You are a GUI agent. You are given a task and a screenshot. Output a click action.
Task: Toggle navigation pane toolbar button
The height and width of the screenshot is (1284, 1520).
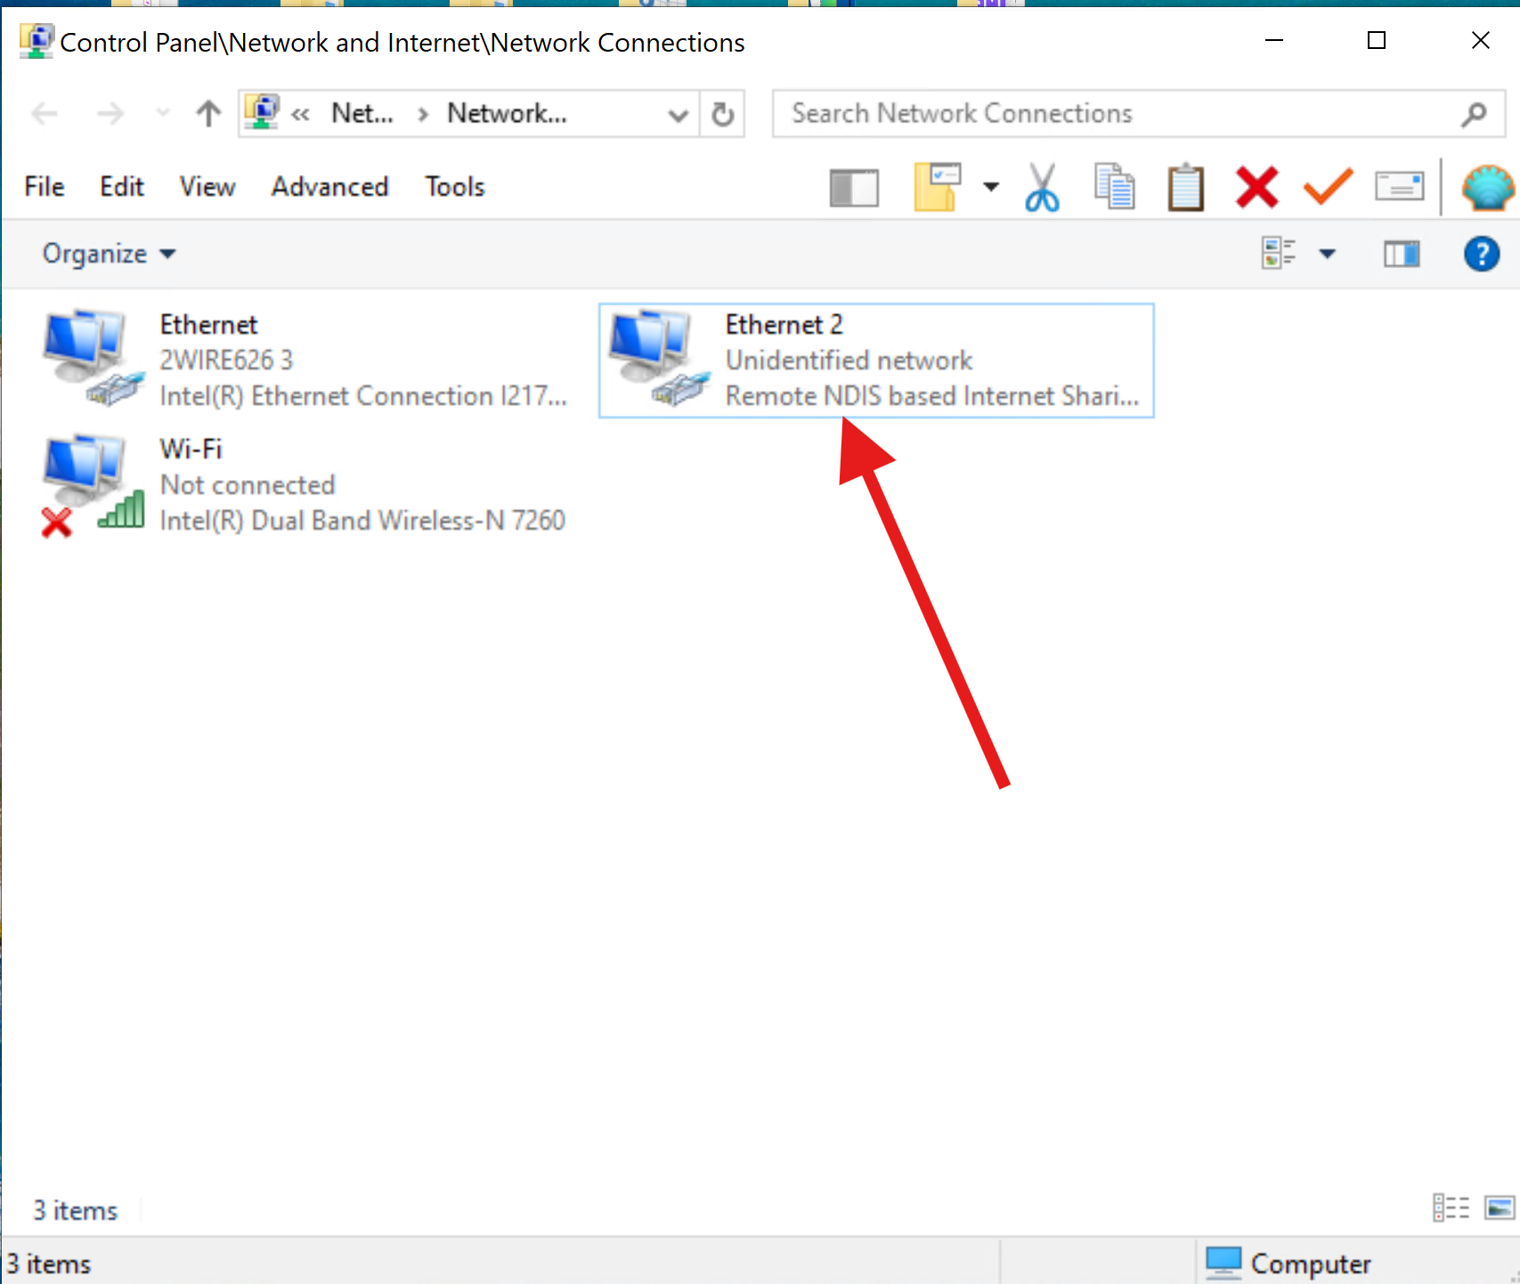[854, 188]
